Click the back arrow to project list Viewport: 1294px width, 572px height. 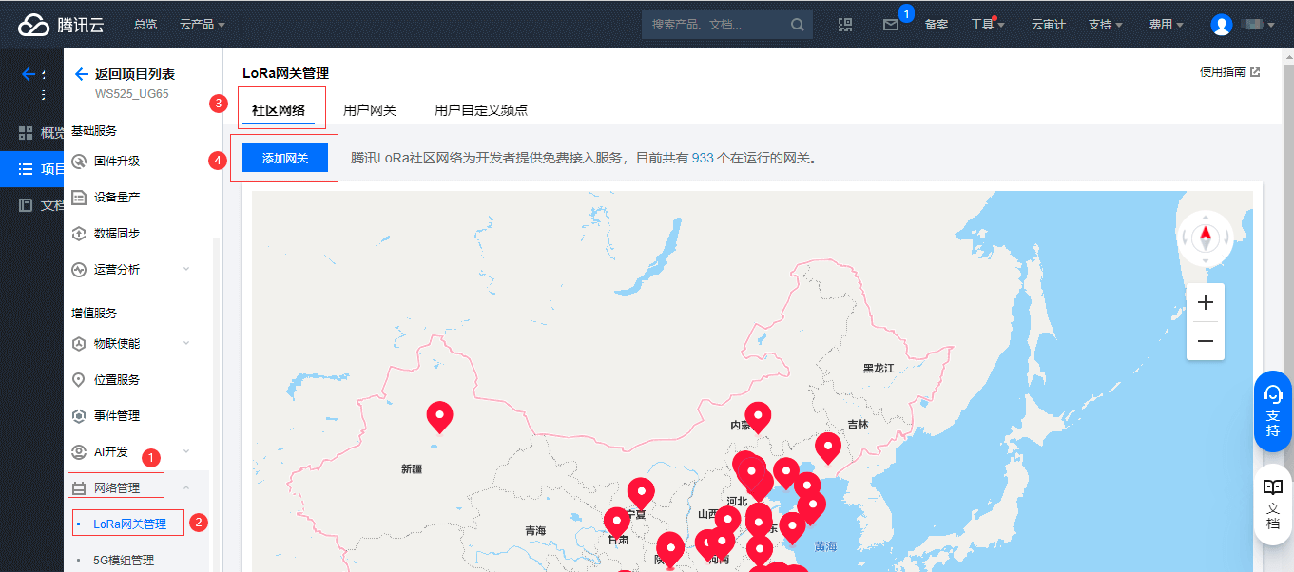[x=82, y=74]
